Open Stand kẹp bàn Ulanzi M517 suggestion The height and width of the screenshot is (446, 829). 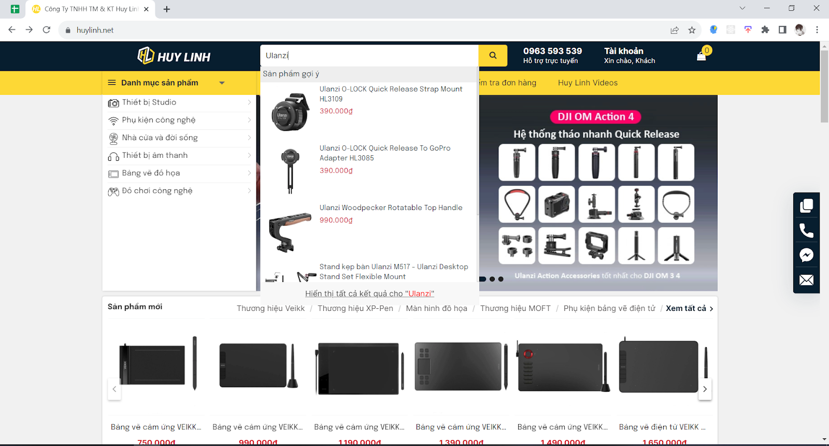coord(393,271)
